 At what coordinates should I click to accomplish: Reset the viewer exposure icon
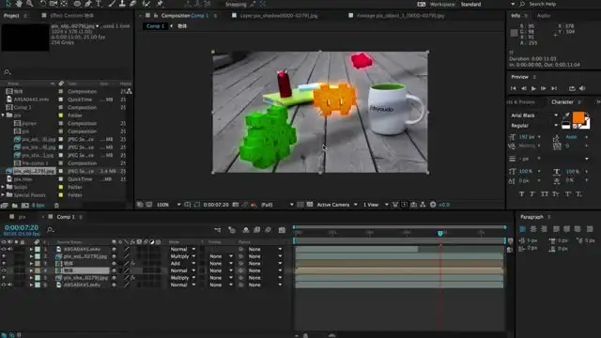click(x=433, y=205)
